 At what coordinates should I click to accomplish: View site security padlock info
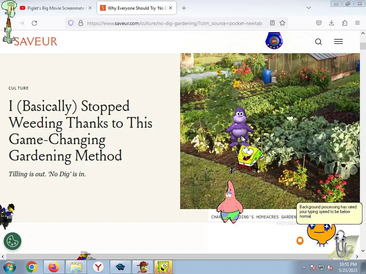[x=81, y=23]
